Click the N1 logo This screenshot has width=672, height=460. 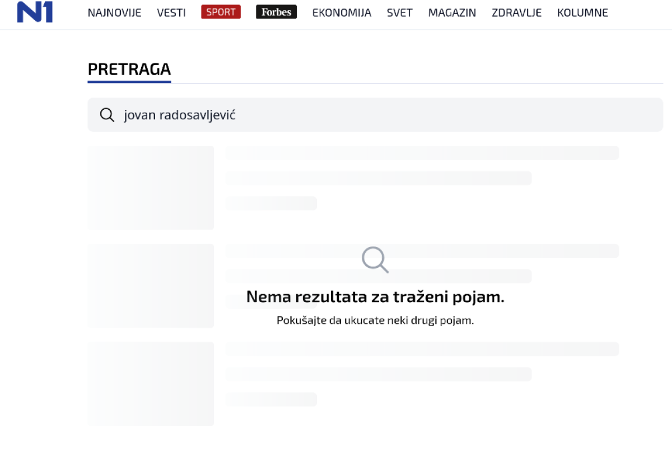pyautogui.click(x=35, y=12)
